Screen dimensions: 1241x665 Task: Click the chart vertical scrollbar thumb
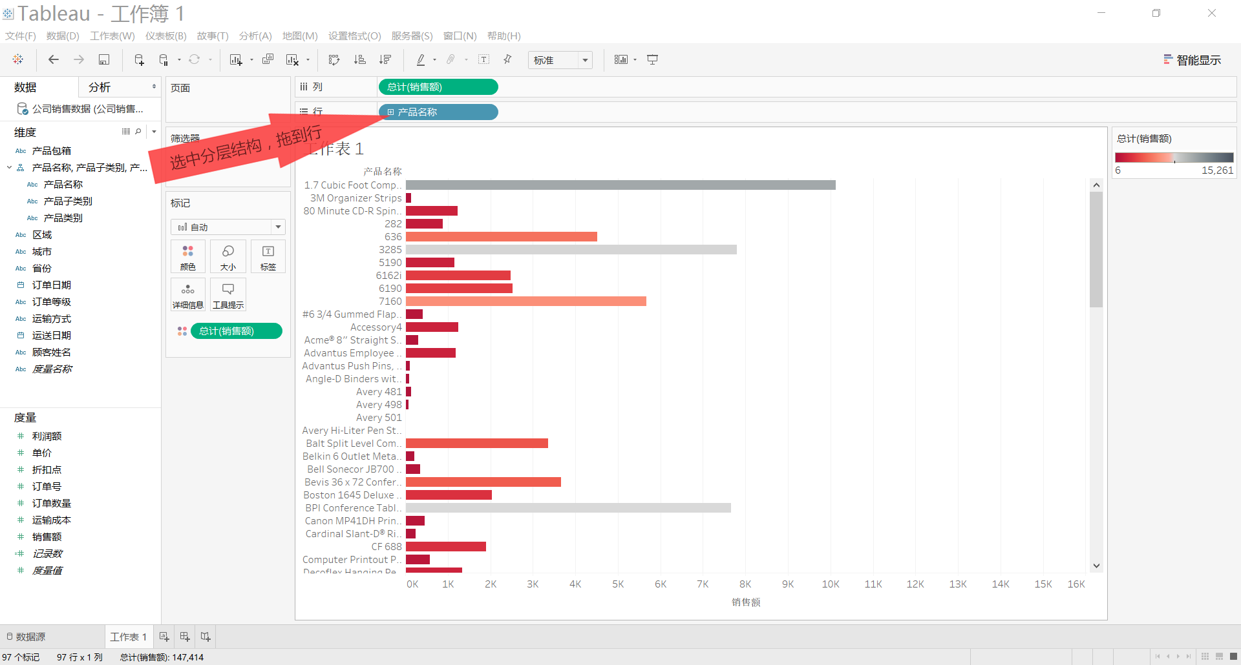pyautogui.click(x=1096, y=249)
